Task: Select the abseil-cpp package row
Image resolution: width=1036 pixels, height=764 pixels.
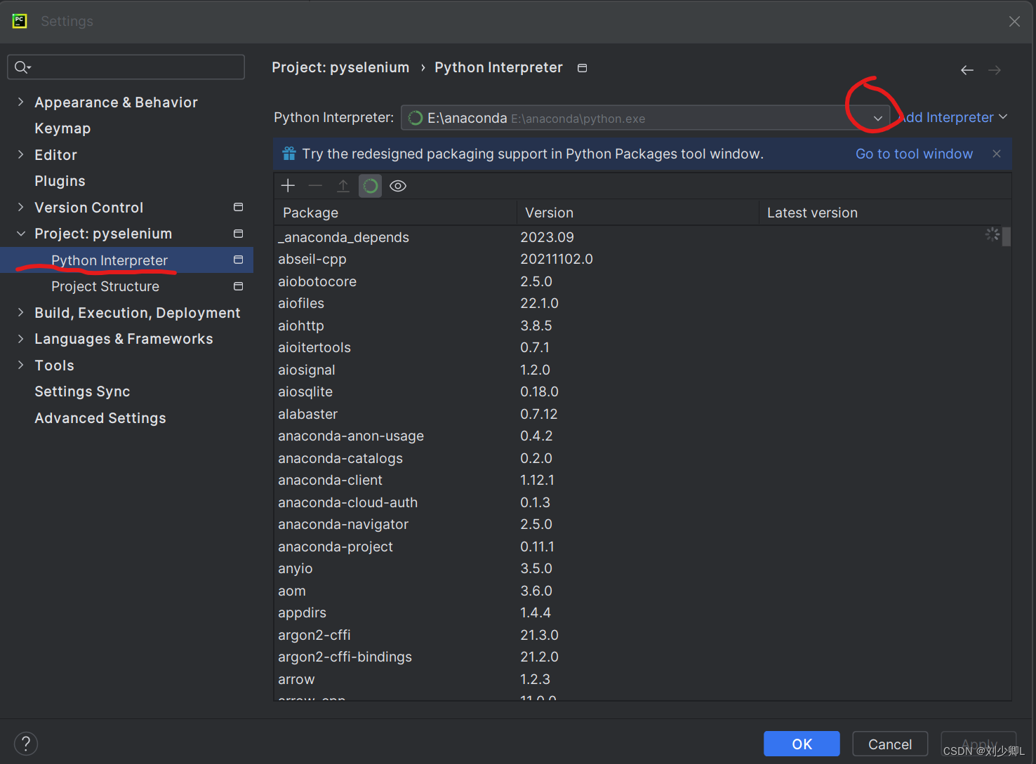Action: click(x=637, y=259)
